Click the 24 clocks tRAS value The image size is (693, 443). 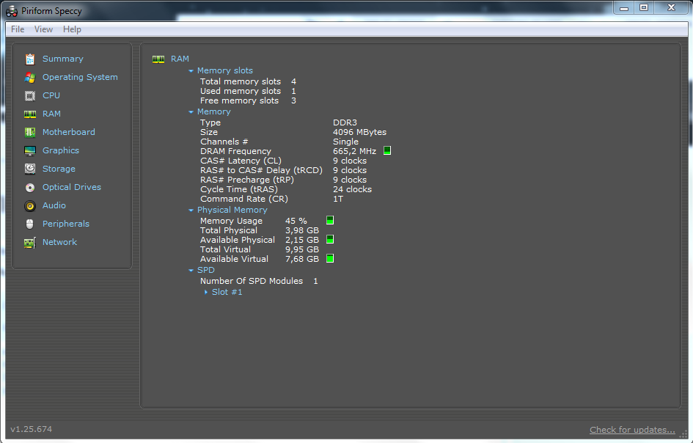point(352,189)
